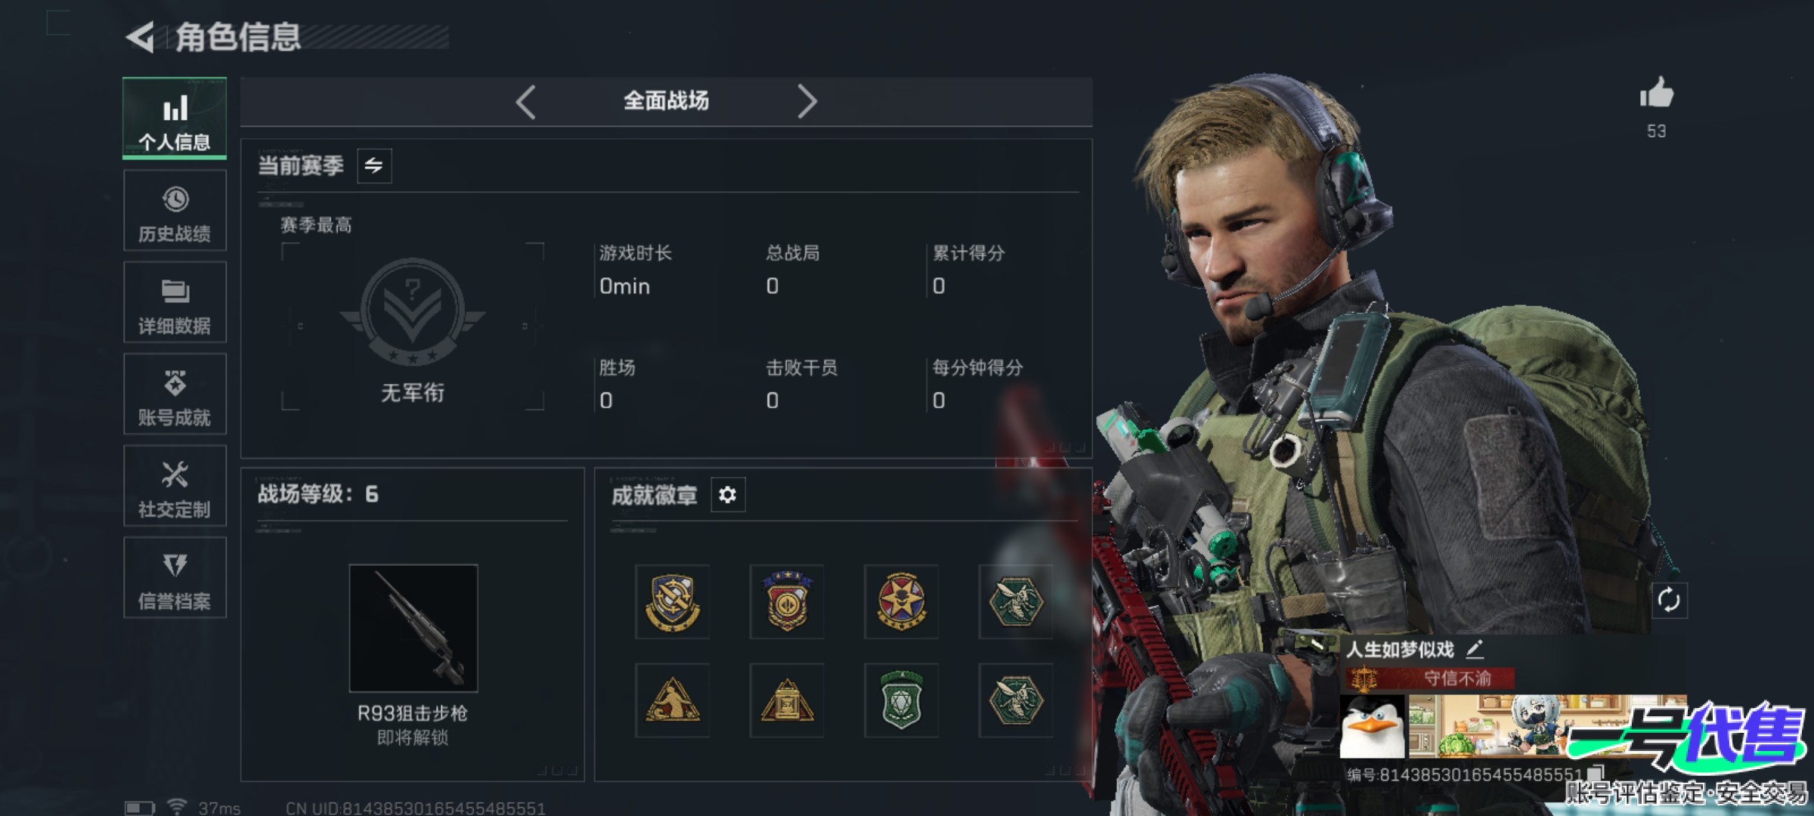Open the 历史战绩 history tab
The height and width of the screenshot is (816, 1814).
click(x=175, y=210)
